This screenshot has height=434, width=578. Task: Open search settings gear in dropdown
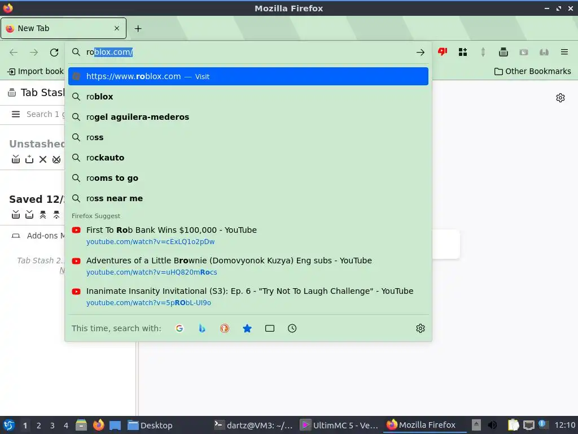(x=420, y=328)
